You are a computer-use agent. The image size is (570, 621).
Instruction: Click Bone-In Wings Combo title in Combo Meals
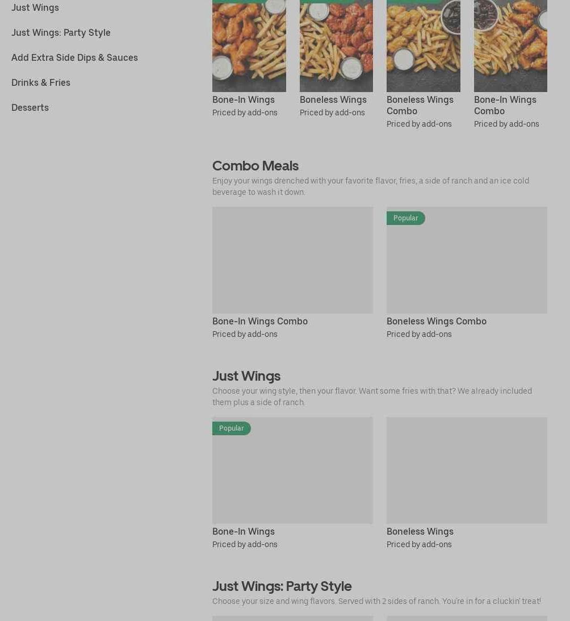coord(259,321)
